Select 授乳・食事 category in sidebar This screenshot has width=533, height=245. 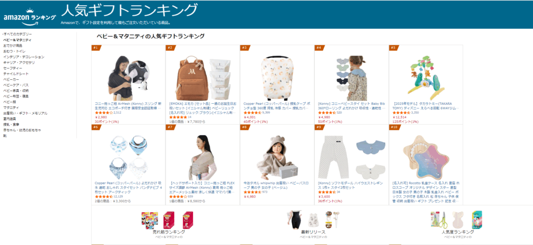click(12, 125)
